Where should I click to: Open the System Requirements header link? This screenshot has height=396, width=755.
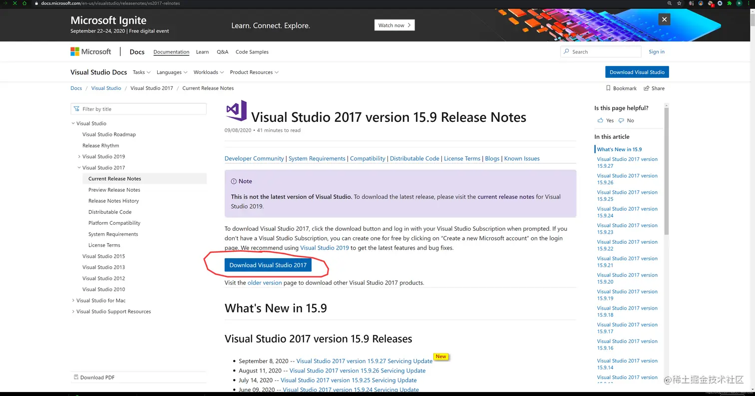[317, 158]
